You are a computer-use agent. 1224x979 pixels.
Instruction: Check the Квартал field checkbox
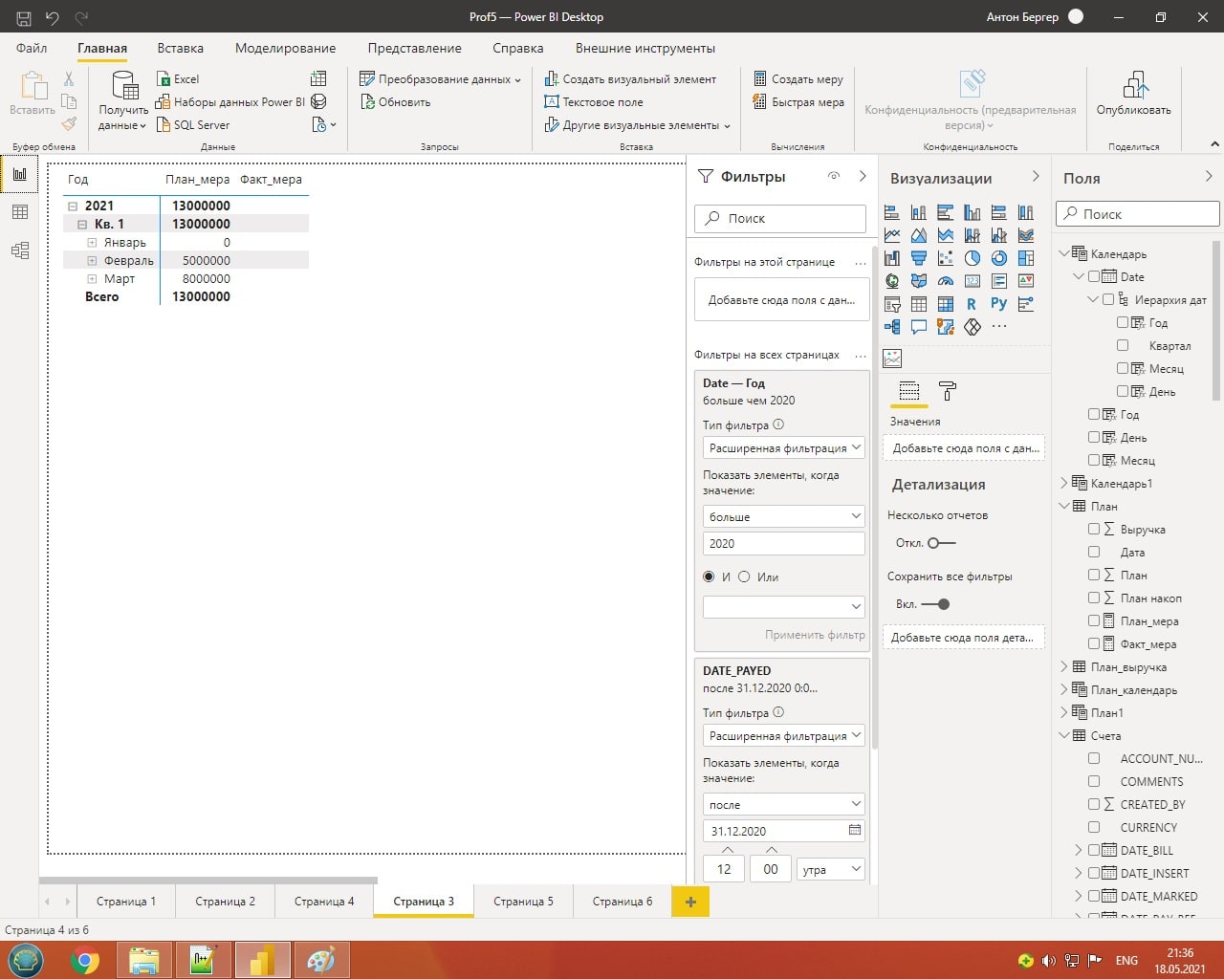click(1123, 345)
